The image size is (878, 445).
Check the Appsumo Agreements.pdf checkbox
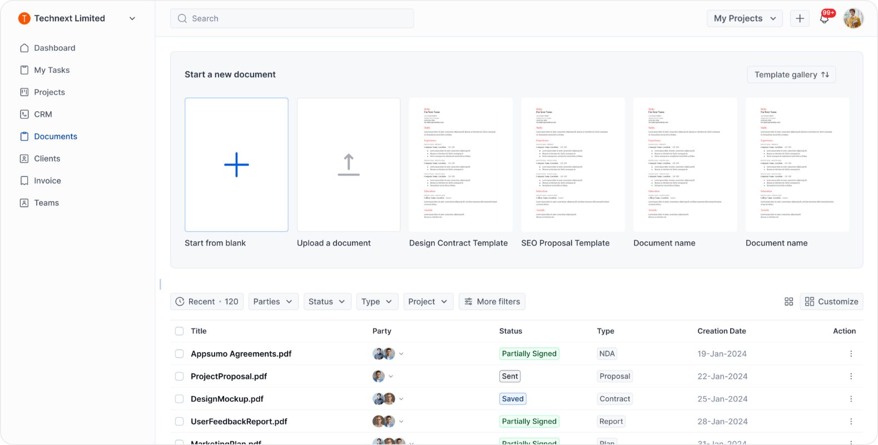[x=179, y=354]
